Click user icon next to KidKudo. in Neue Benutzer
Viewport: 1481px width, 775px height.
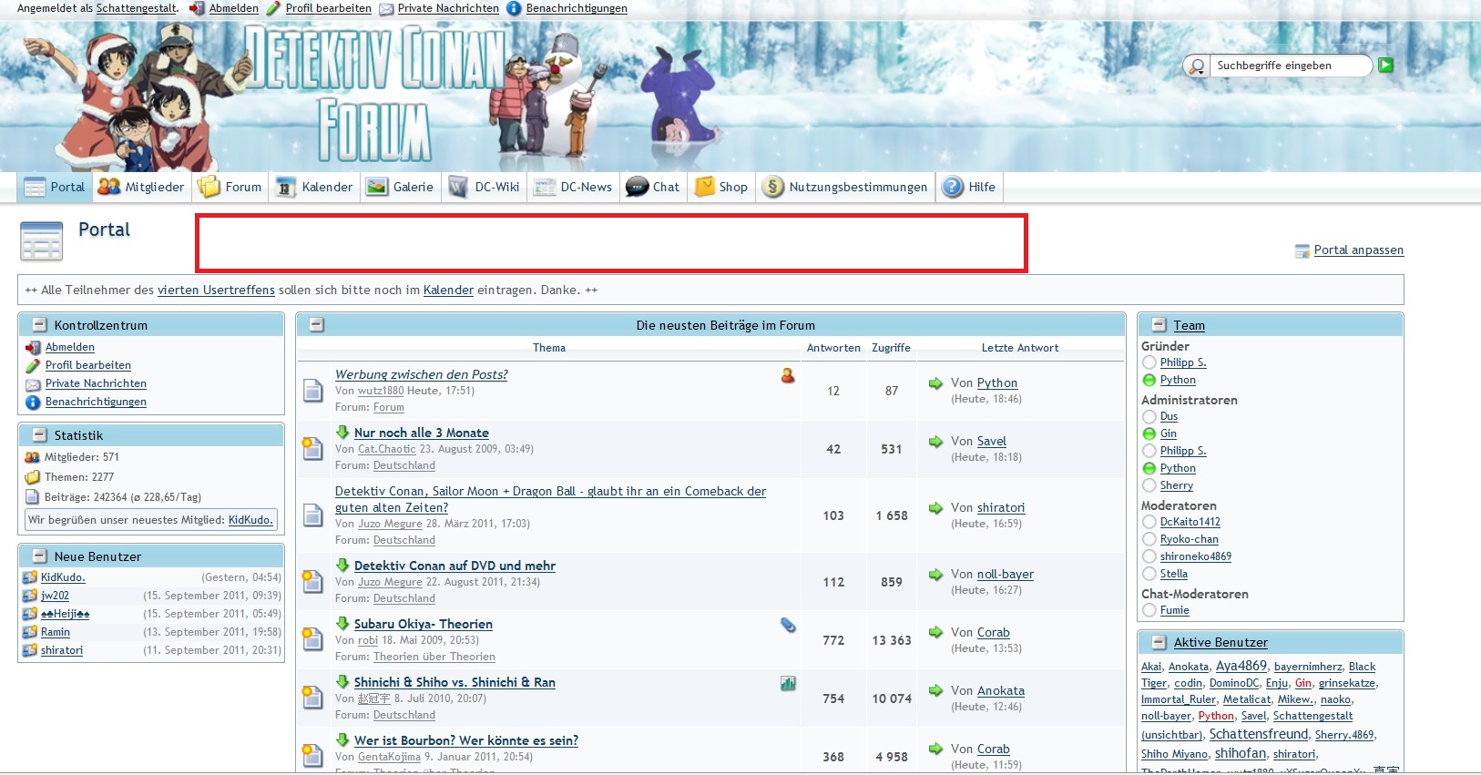[30, 577]
